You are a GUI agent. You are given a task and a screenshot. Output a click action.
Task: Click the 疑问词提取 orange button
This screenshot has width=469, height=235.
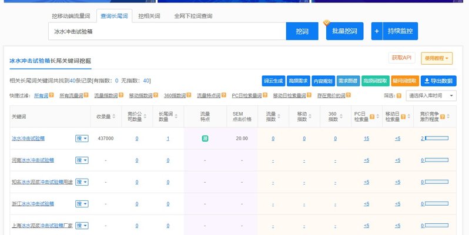click(405, 80)
